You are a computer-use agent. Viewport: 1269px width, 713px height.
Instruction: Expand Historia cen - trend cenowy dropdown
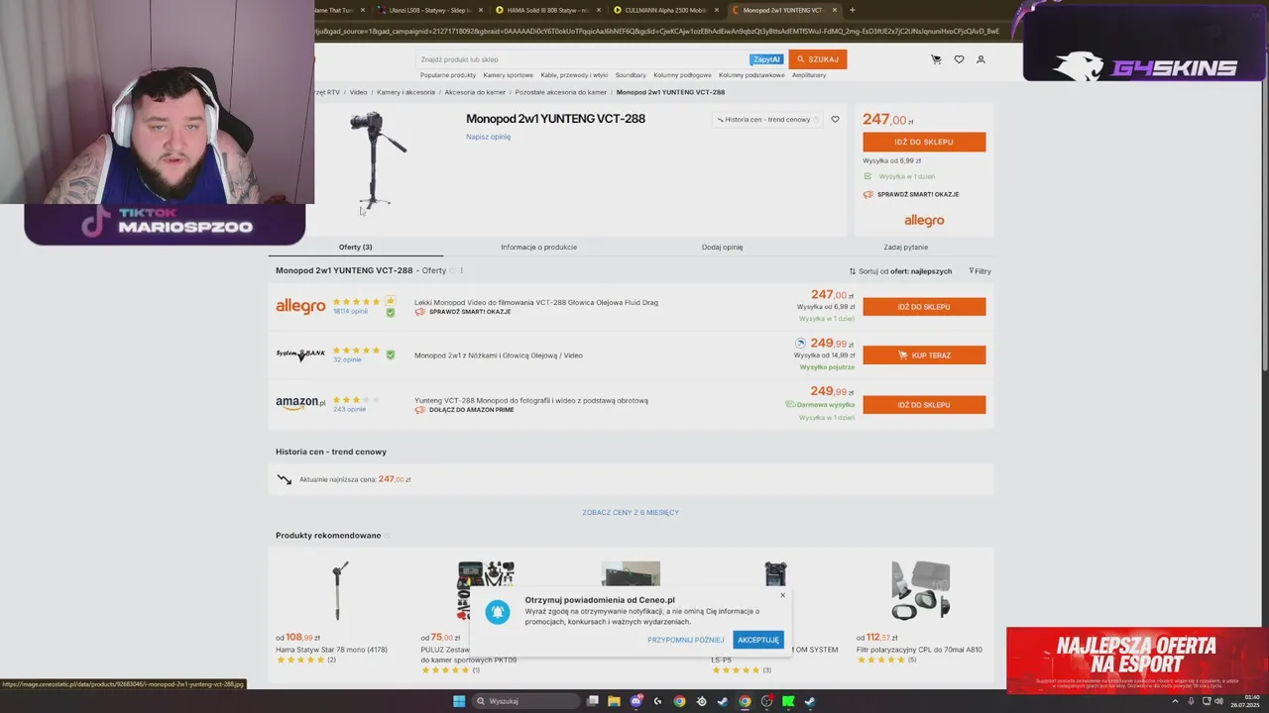(x=768, y=120)
